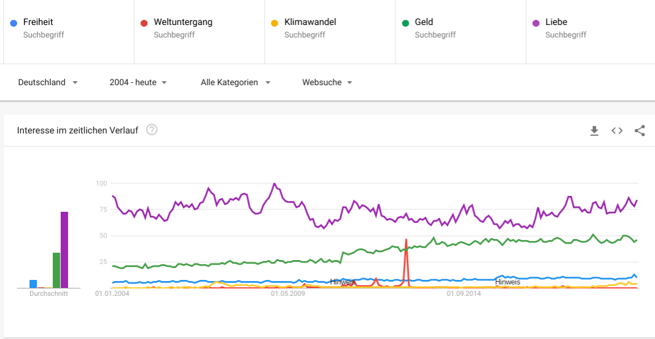Open the embed code icon
This screenshot has height=339, width=655.
617,131
